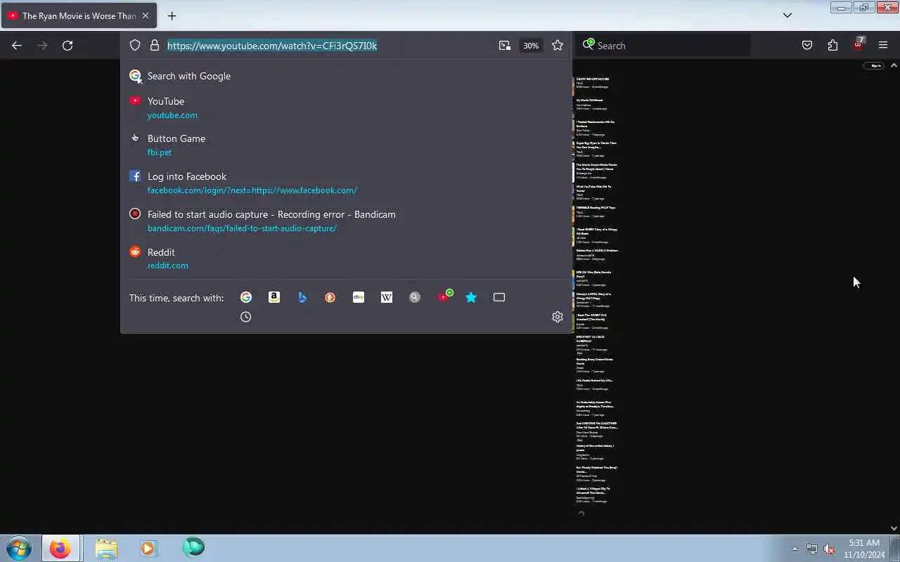
Task: Click the forward navigation arrow
Action: (42, 46)
